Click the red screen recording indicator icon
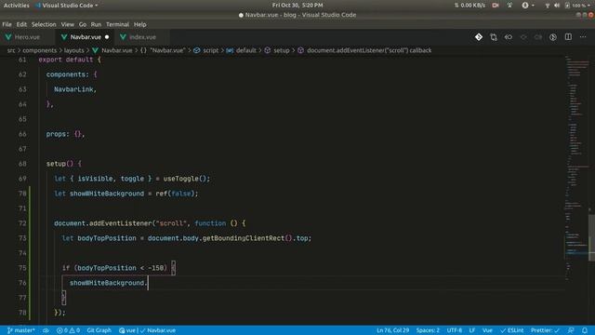Image resolution: width=595 pixels, height=335 pixels. tap(496, 6)
